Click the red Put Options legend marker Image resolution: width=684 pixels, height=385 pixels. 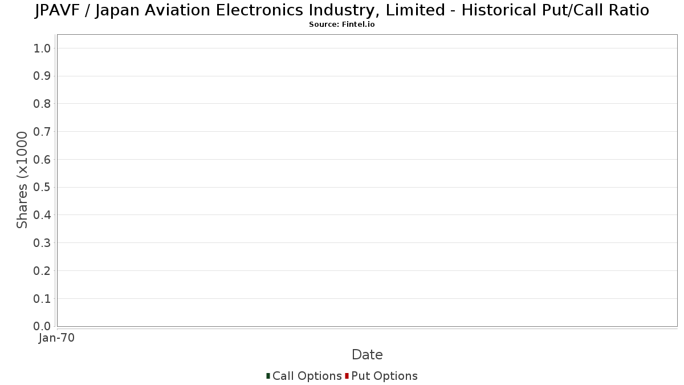[x=347, y=376]
